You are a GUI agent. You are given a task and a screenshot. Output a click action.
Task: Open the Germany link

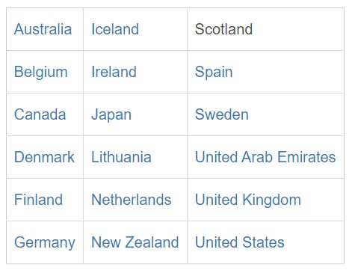(x=45, y=243)
